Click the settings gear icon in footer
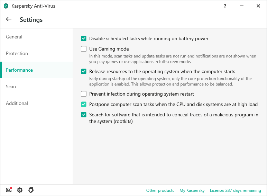 point(20,190)
